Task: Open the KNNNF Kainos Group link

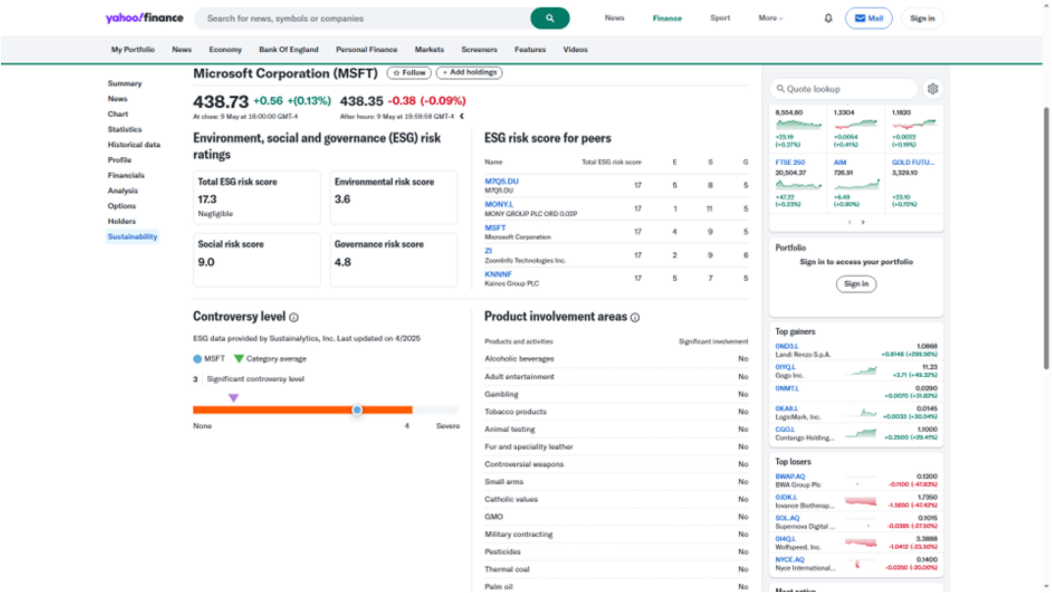Action: (x=498, y=274)
